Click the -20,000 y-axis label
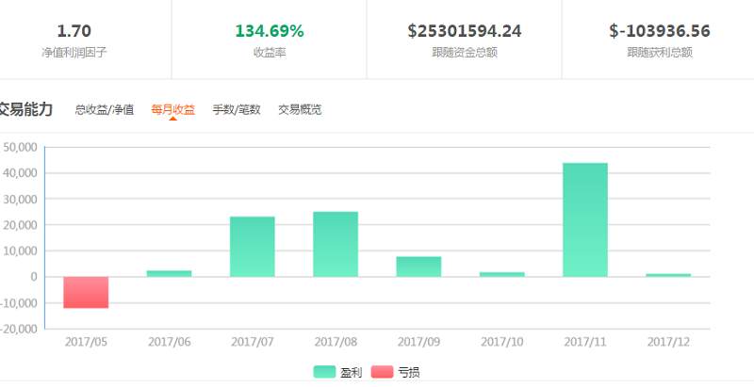754x387 pixels. click(x=19, y=329)
